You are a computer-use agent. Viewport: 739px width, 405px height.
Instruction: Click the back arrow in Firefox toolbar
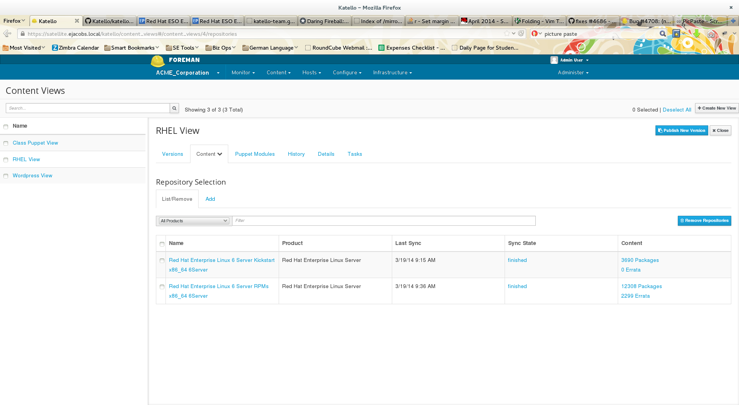(7, 33)
